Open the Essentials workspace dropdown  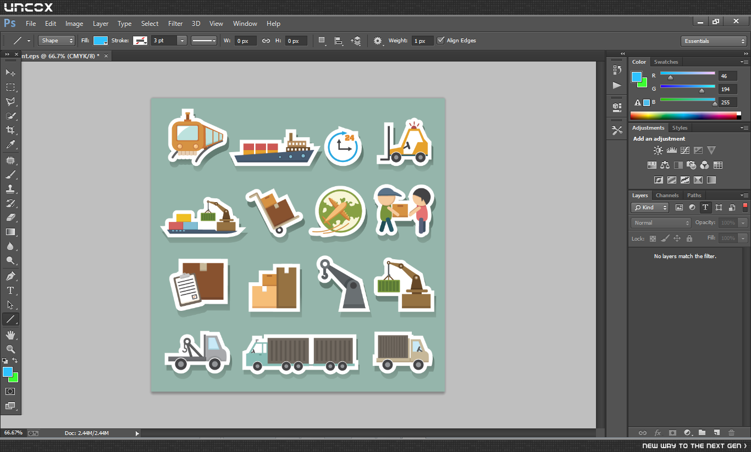[x=713, y=41]
